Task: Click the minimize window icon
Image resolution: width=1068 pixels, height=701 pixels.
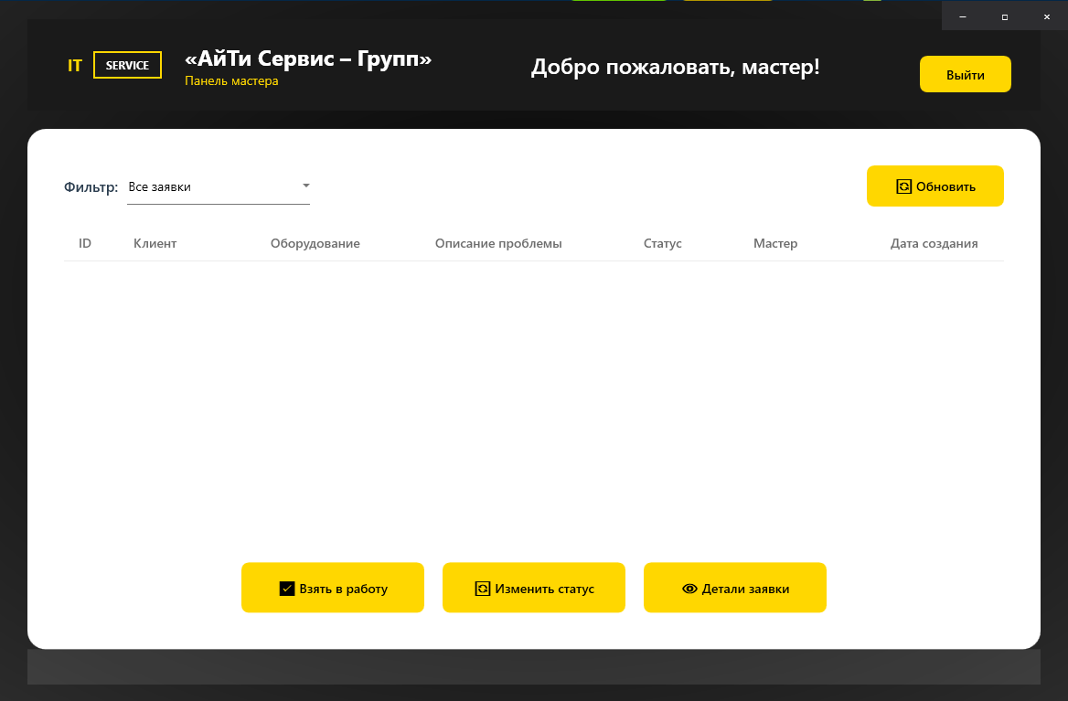Action: point(961,16)
